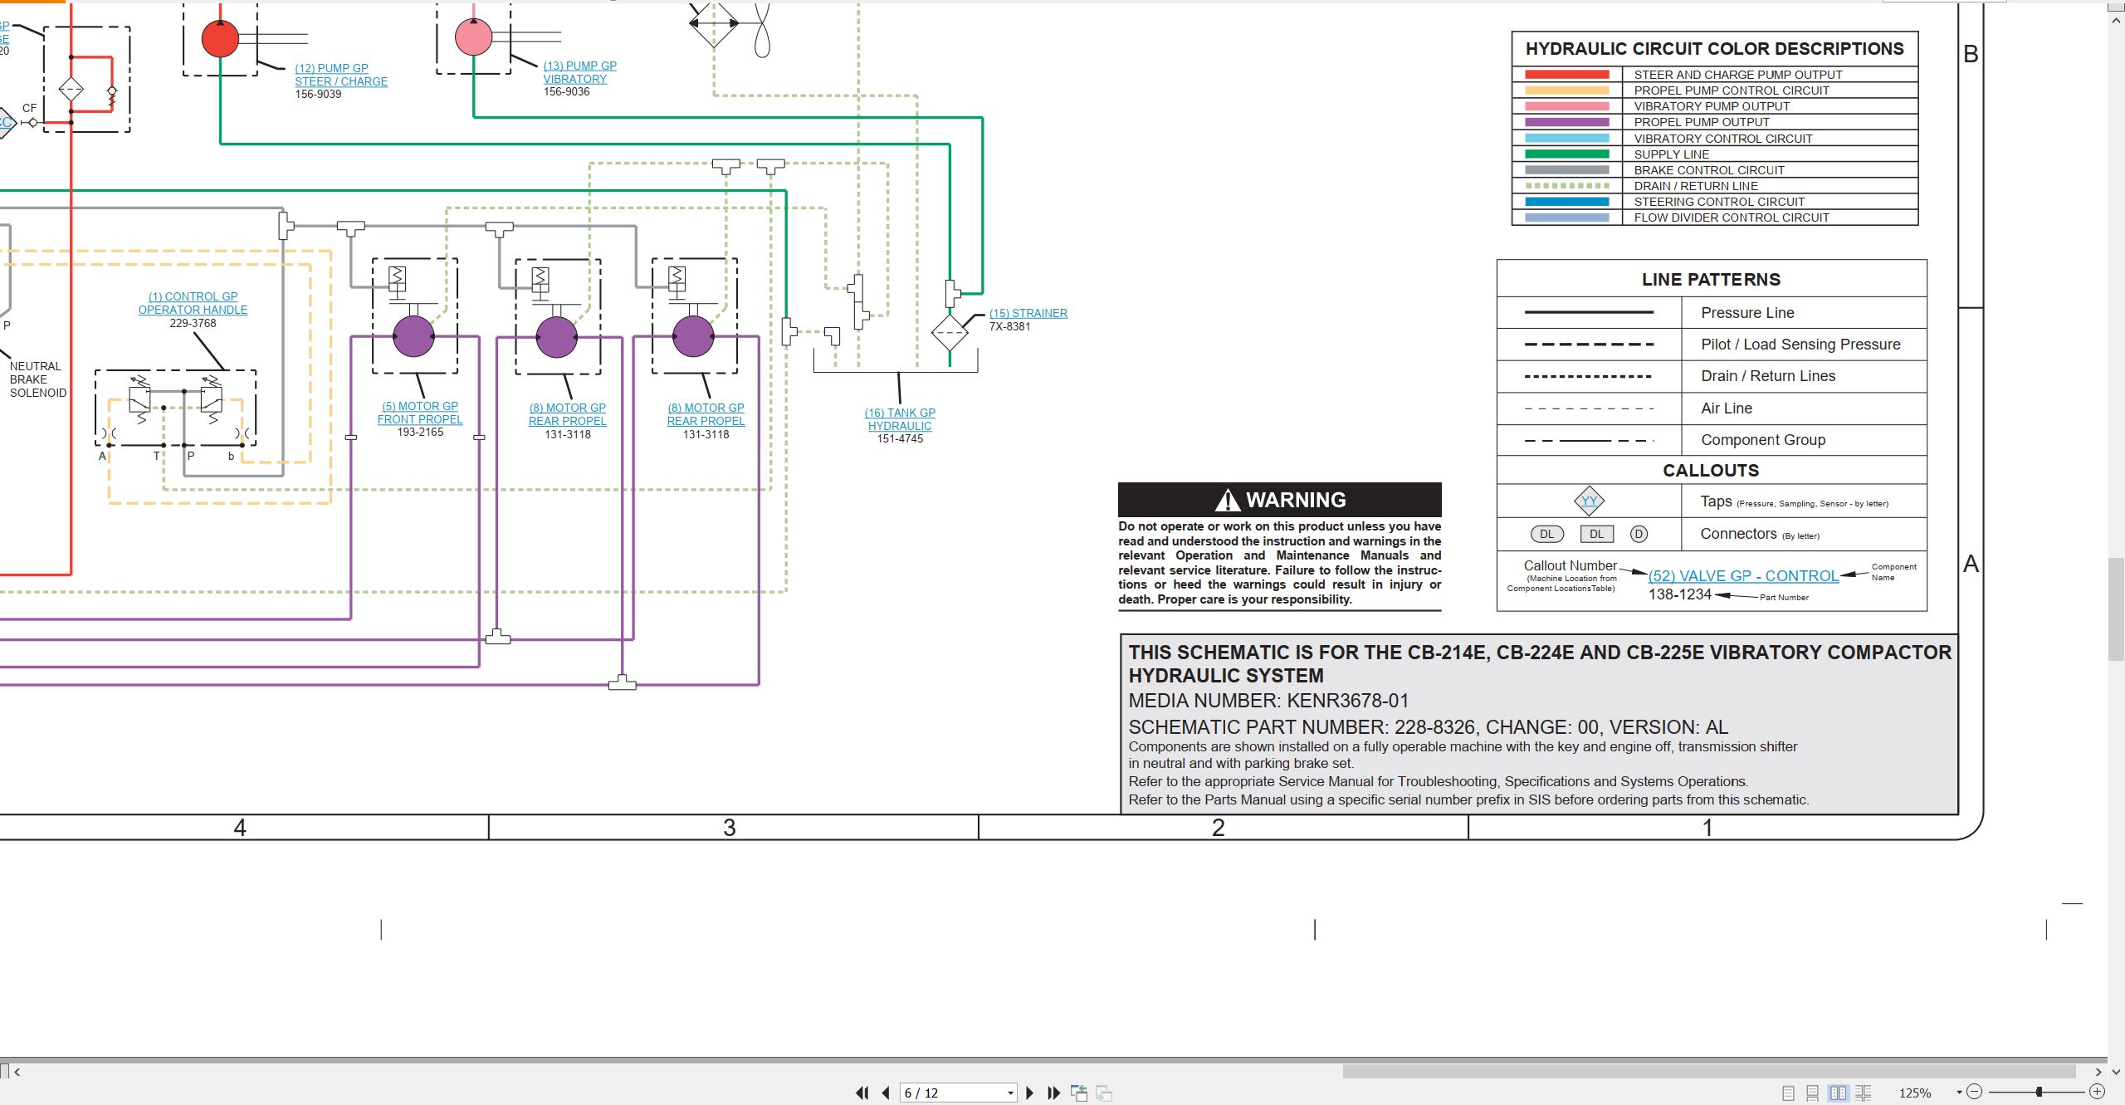The image size is (2125, 1105).
Task: Click the red steer/charge pump symbol
Action: [x=220, y=38]
